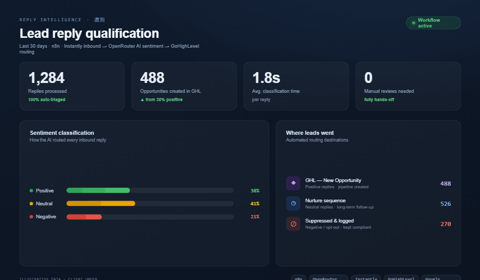Viewport: 480px width, 280px height.
Task: Click the REPLY INTELLIGENCE overline text
Action: pyautogui.click(x=50, y=20)
